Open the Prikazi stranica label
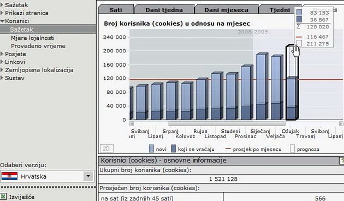The width and height of the screenshot is (344, 201). [27, 13]
